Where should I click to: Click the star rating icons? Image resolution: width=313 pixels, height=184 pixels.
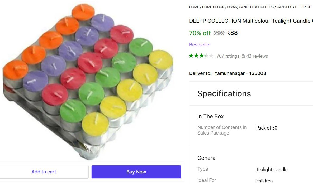pyautogui.click(x=201, y=56)
